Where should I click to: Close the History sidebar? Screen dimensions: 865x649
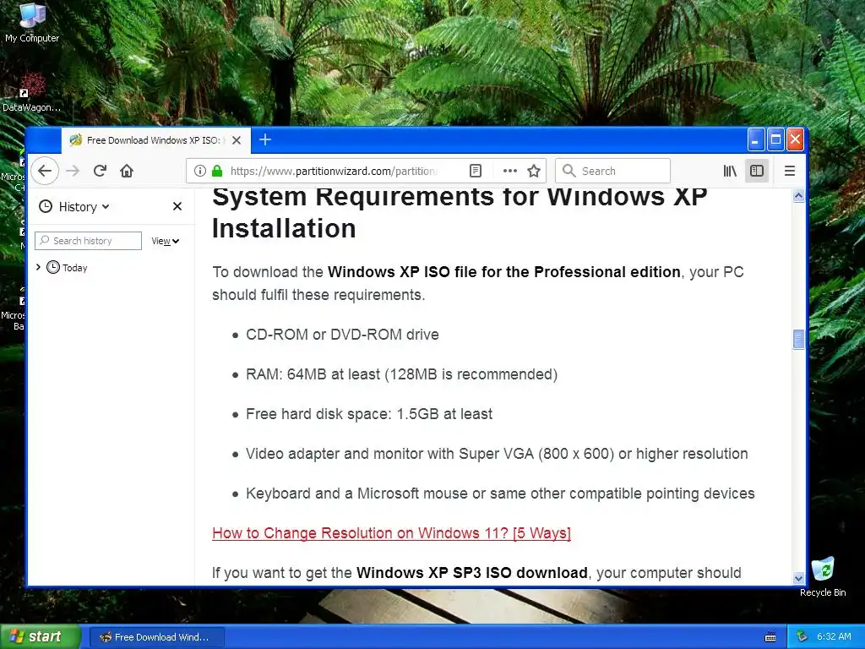coord(177,206)
